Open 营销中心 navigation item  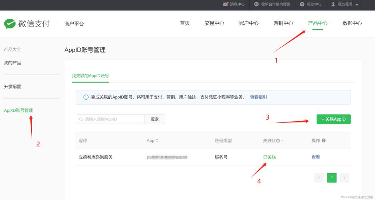click(x=283, y=23)
